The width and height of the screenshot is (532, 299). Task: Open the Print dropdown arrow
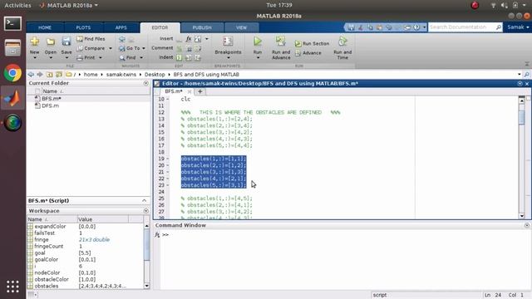coord(101,57)
